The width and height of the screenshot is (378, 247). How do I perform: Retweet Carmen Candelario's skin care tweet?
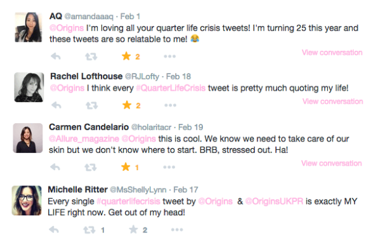point(91,167)
